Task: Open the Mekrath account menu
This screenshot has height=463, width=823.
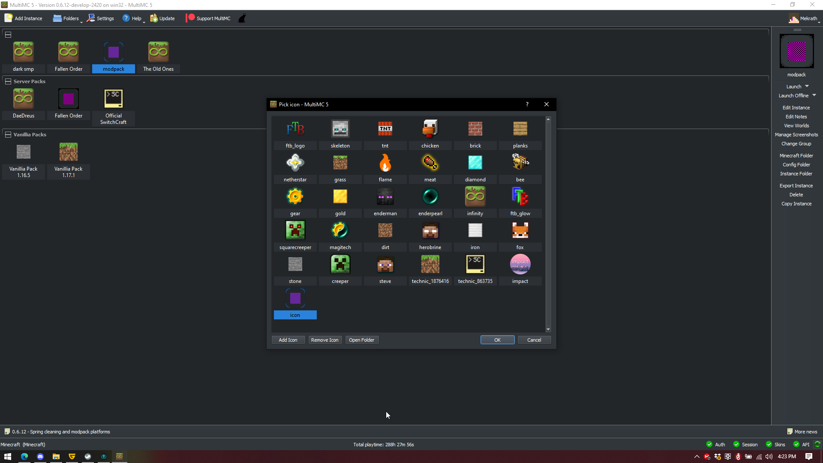Action: [x=805, y=18]
